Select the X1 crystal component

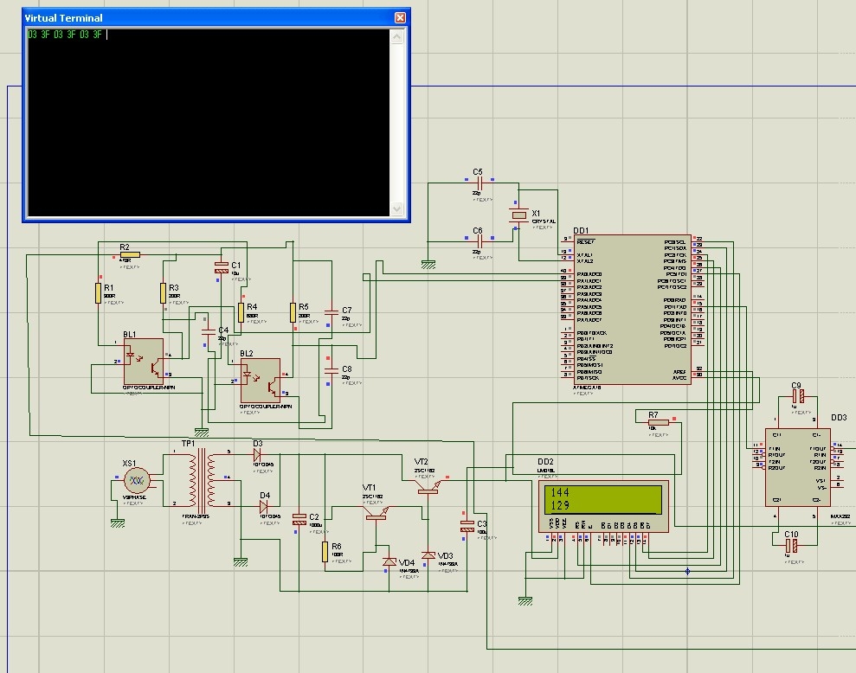tap(518, 215)
